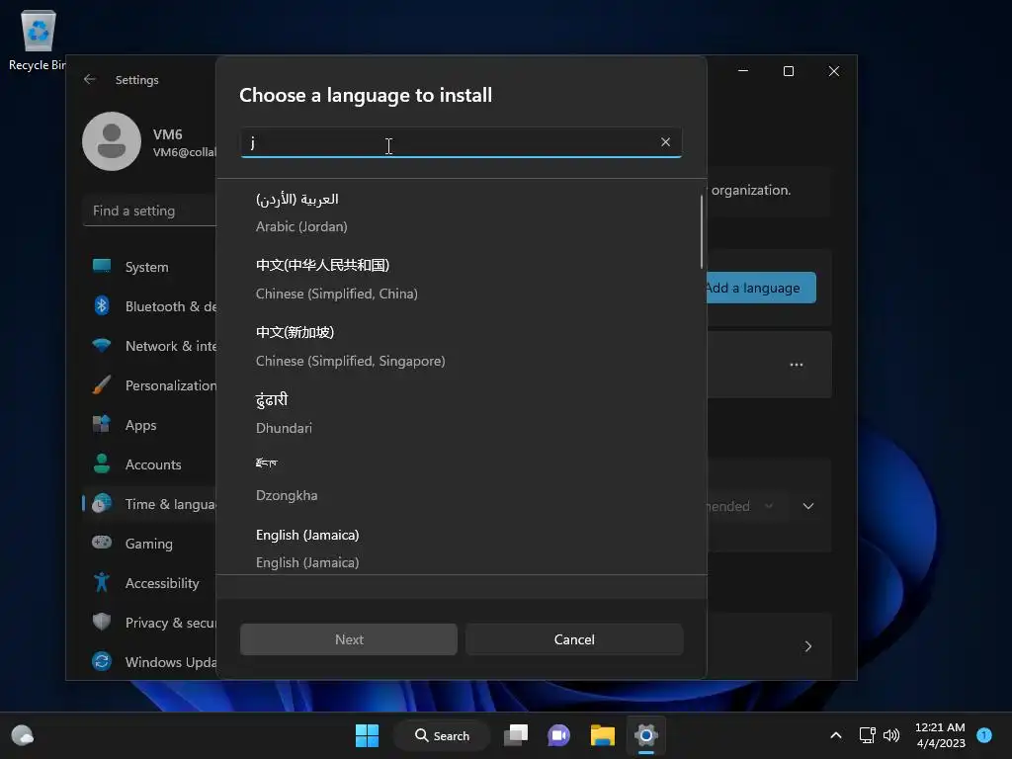Click the Windows Update sync icon
This screenshot has height=759, width=1012.
(x=102, y=661)
